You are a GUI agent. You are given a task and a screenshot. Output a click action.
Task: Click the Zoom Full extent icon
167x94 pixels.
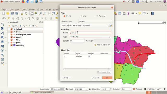point(53,13)
